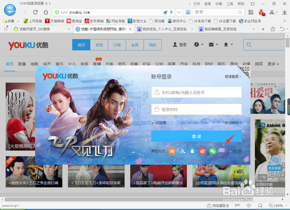The height and width of the screenshot is (210, 290).
Task: Expand the 更多 channel dropdown
Action: tap(273, 64)
